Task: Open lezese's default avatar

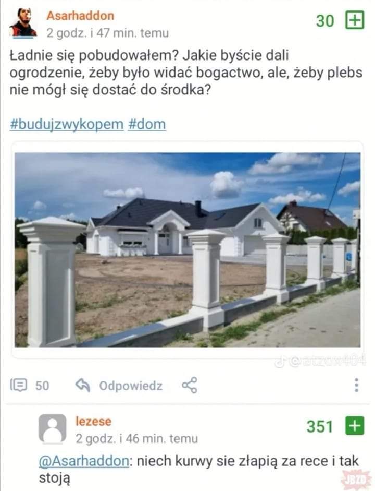Action: tap(52, 428)
